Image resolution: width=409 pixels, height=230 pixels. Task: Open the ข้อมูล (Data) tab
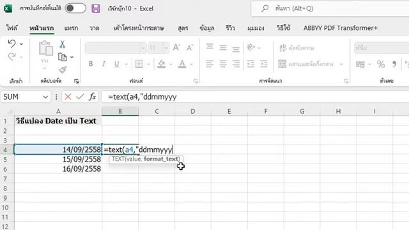click(x=207, y=28)
